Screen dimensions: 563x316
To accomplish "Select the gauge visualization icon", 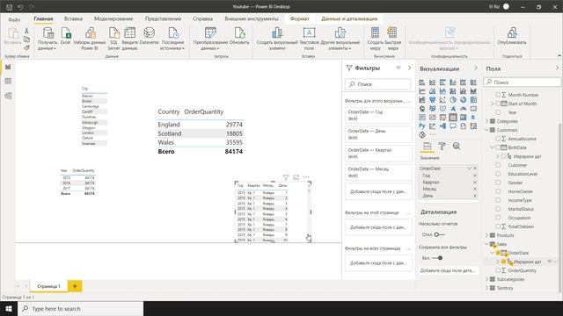I will click(464, 109).
